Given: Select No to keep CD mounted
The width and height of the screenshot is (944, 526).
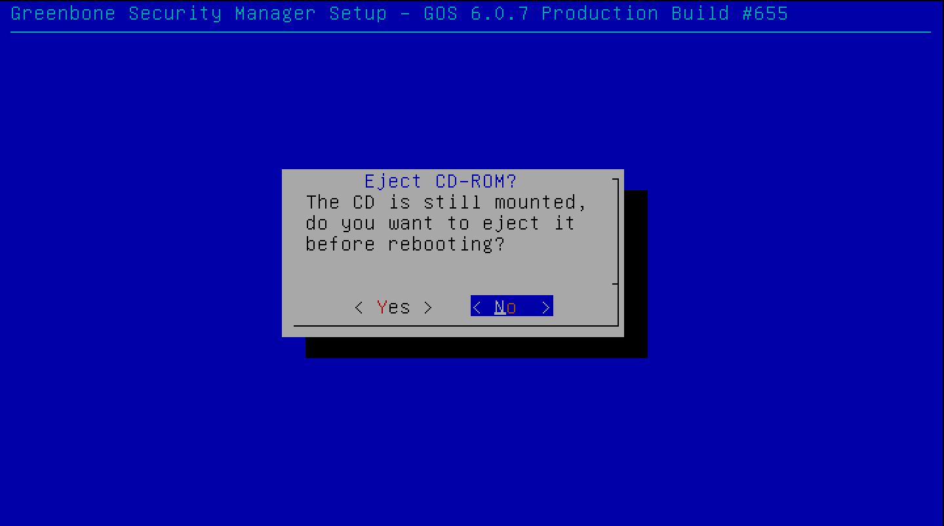Looking at the screenshot, I should coord(512,306).
